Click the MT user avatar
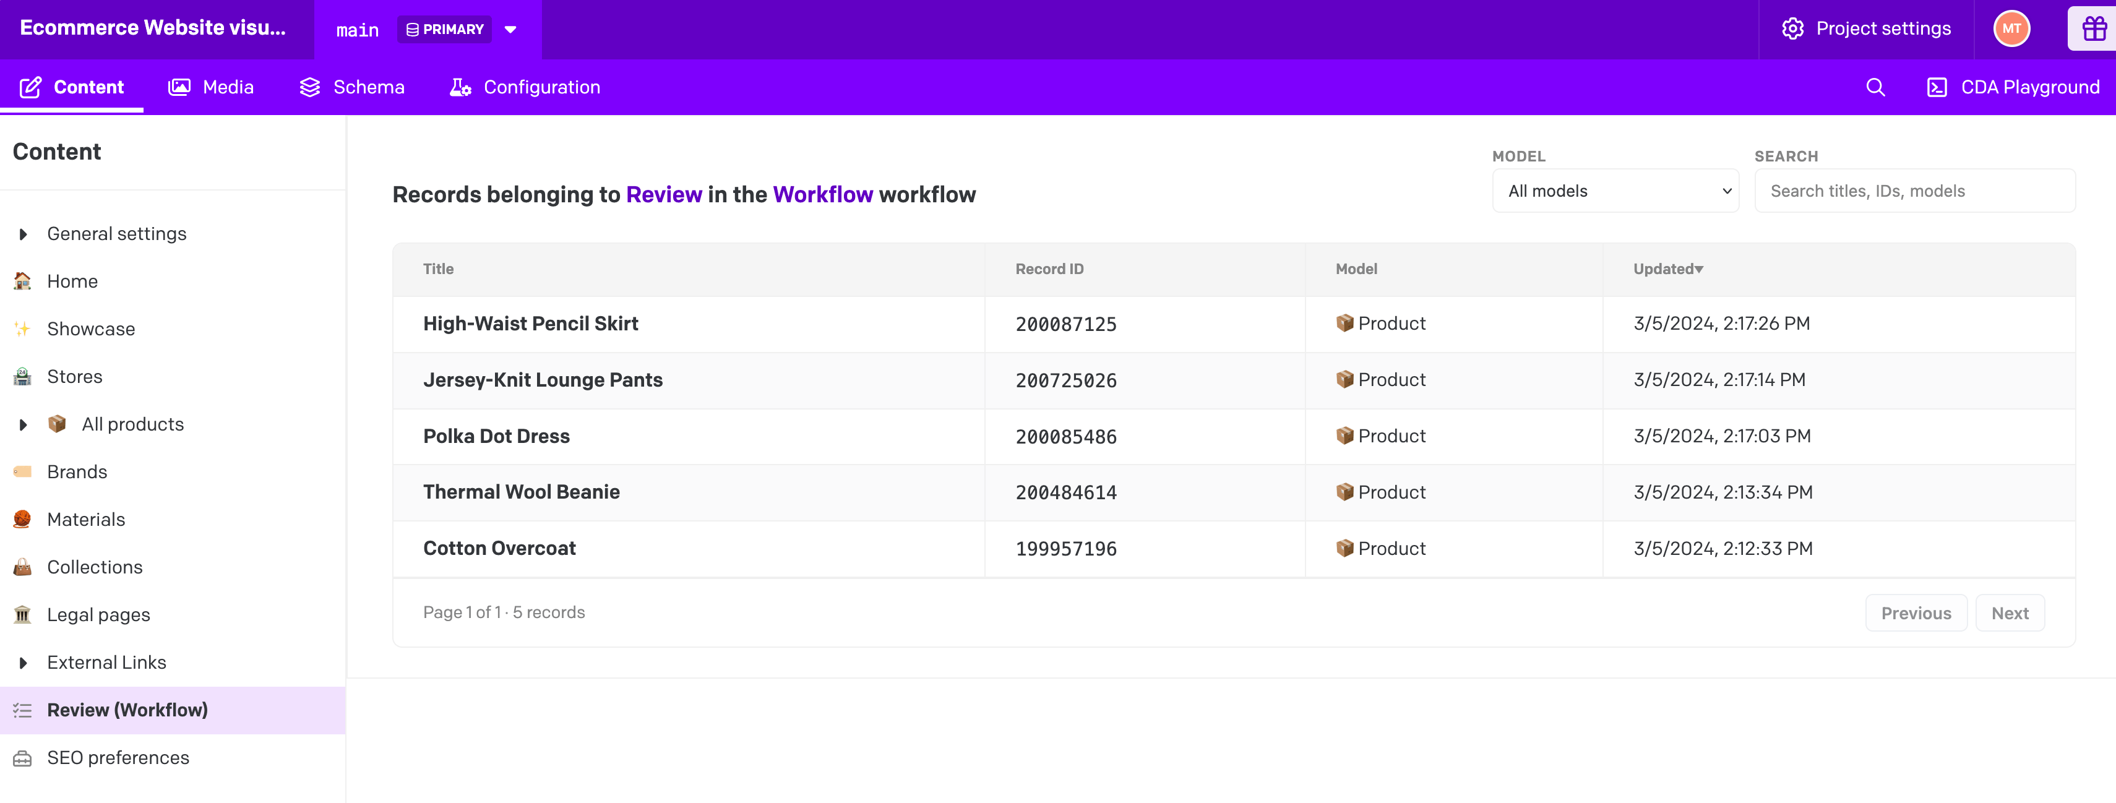 click(x=2011, y=30)
